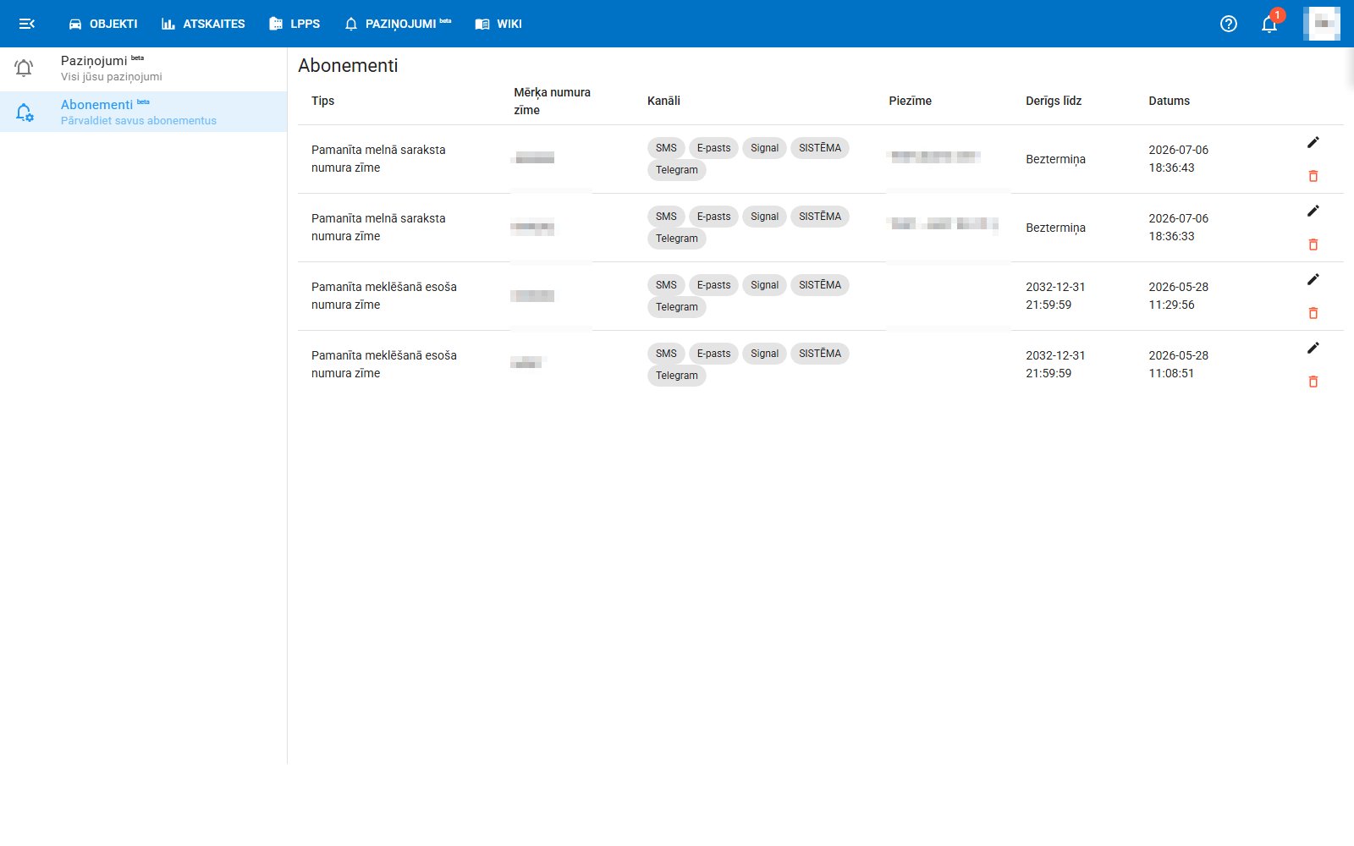Click Telegram chip in the 11:08:51 row

677,376
